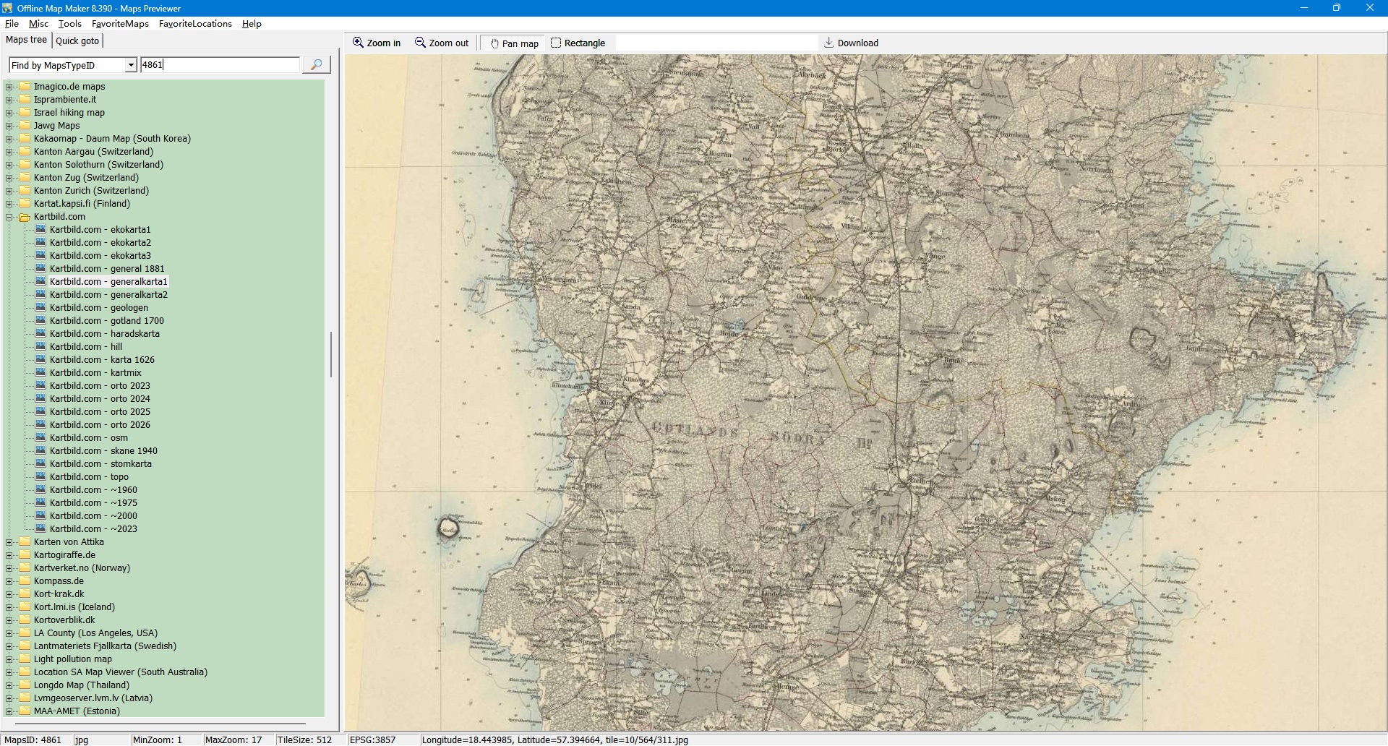Expand the Israel hiking map folder
This screenshot has height=746, width=1388.
point(9,113)
